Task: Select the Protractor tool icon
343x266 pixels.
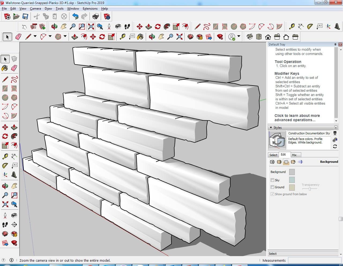Action: [310, 26]
